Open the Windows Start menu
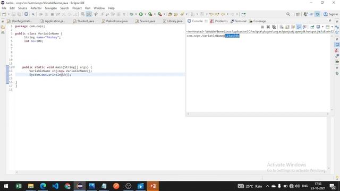Screen dimensions: 340x191 point(6,186)
